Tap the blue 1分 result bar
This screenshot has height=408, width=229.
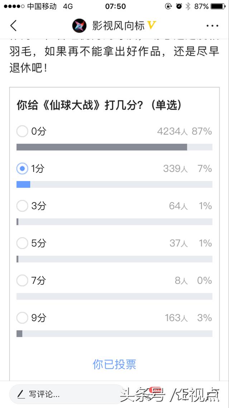[x=23, y=185]
